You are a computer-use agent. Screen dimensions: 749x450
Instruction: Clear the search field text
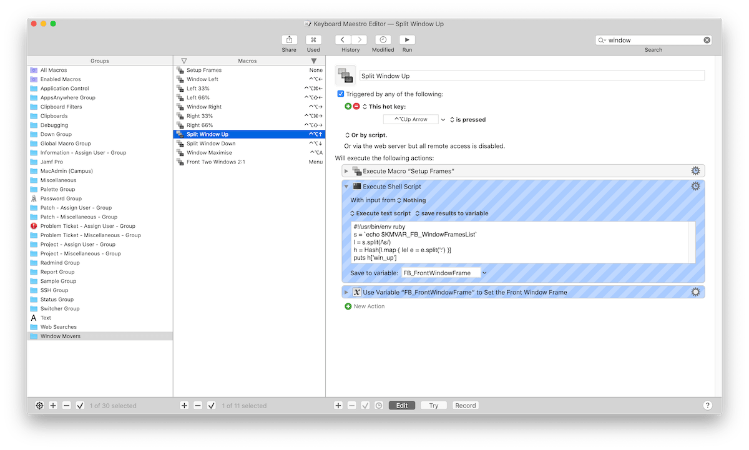coord(707,40)
